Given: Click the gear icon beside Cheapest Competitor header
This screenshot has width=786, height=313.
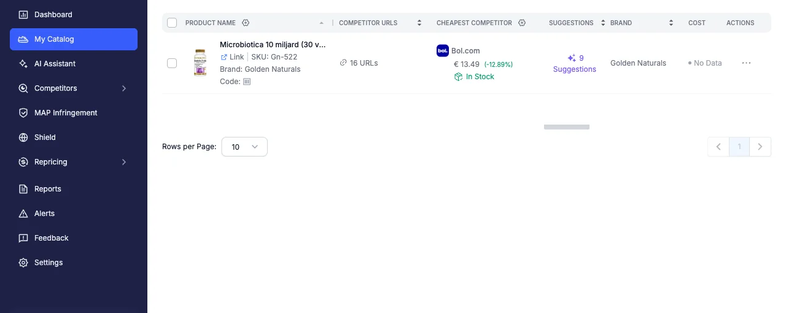Looking at the screenshot, I should click(522, 23).
